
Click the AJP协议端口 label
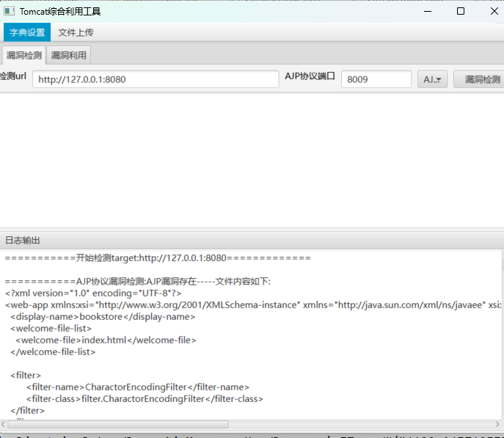(310, 76)
